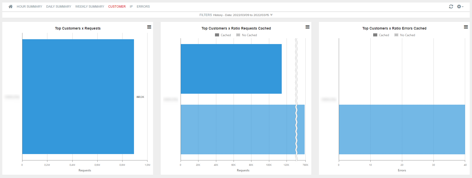Open the WEEKLY SUMMARY view

point(90,6)
